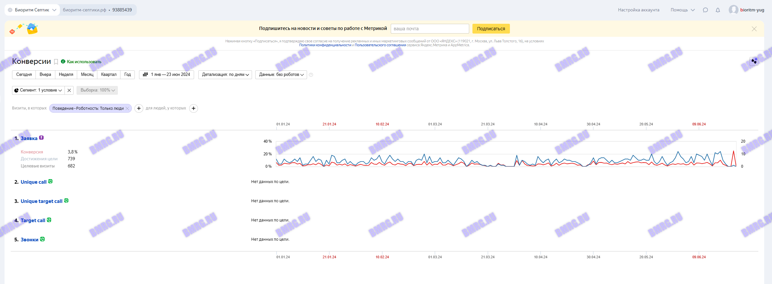
Task: Click the bioritm-yug user avatar
Action: [733, 10]
